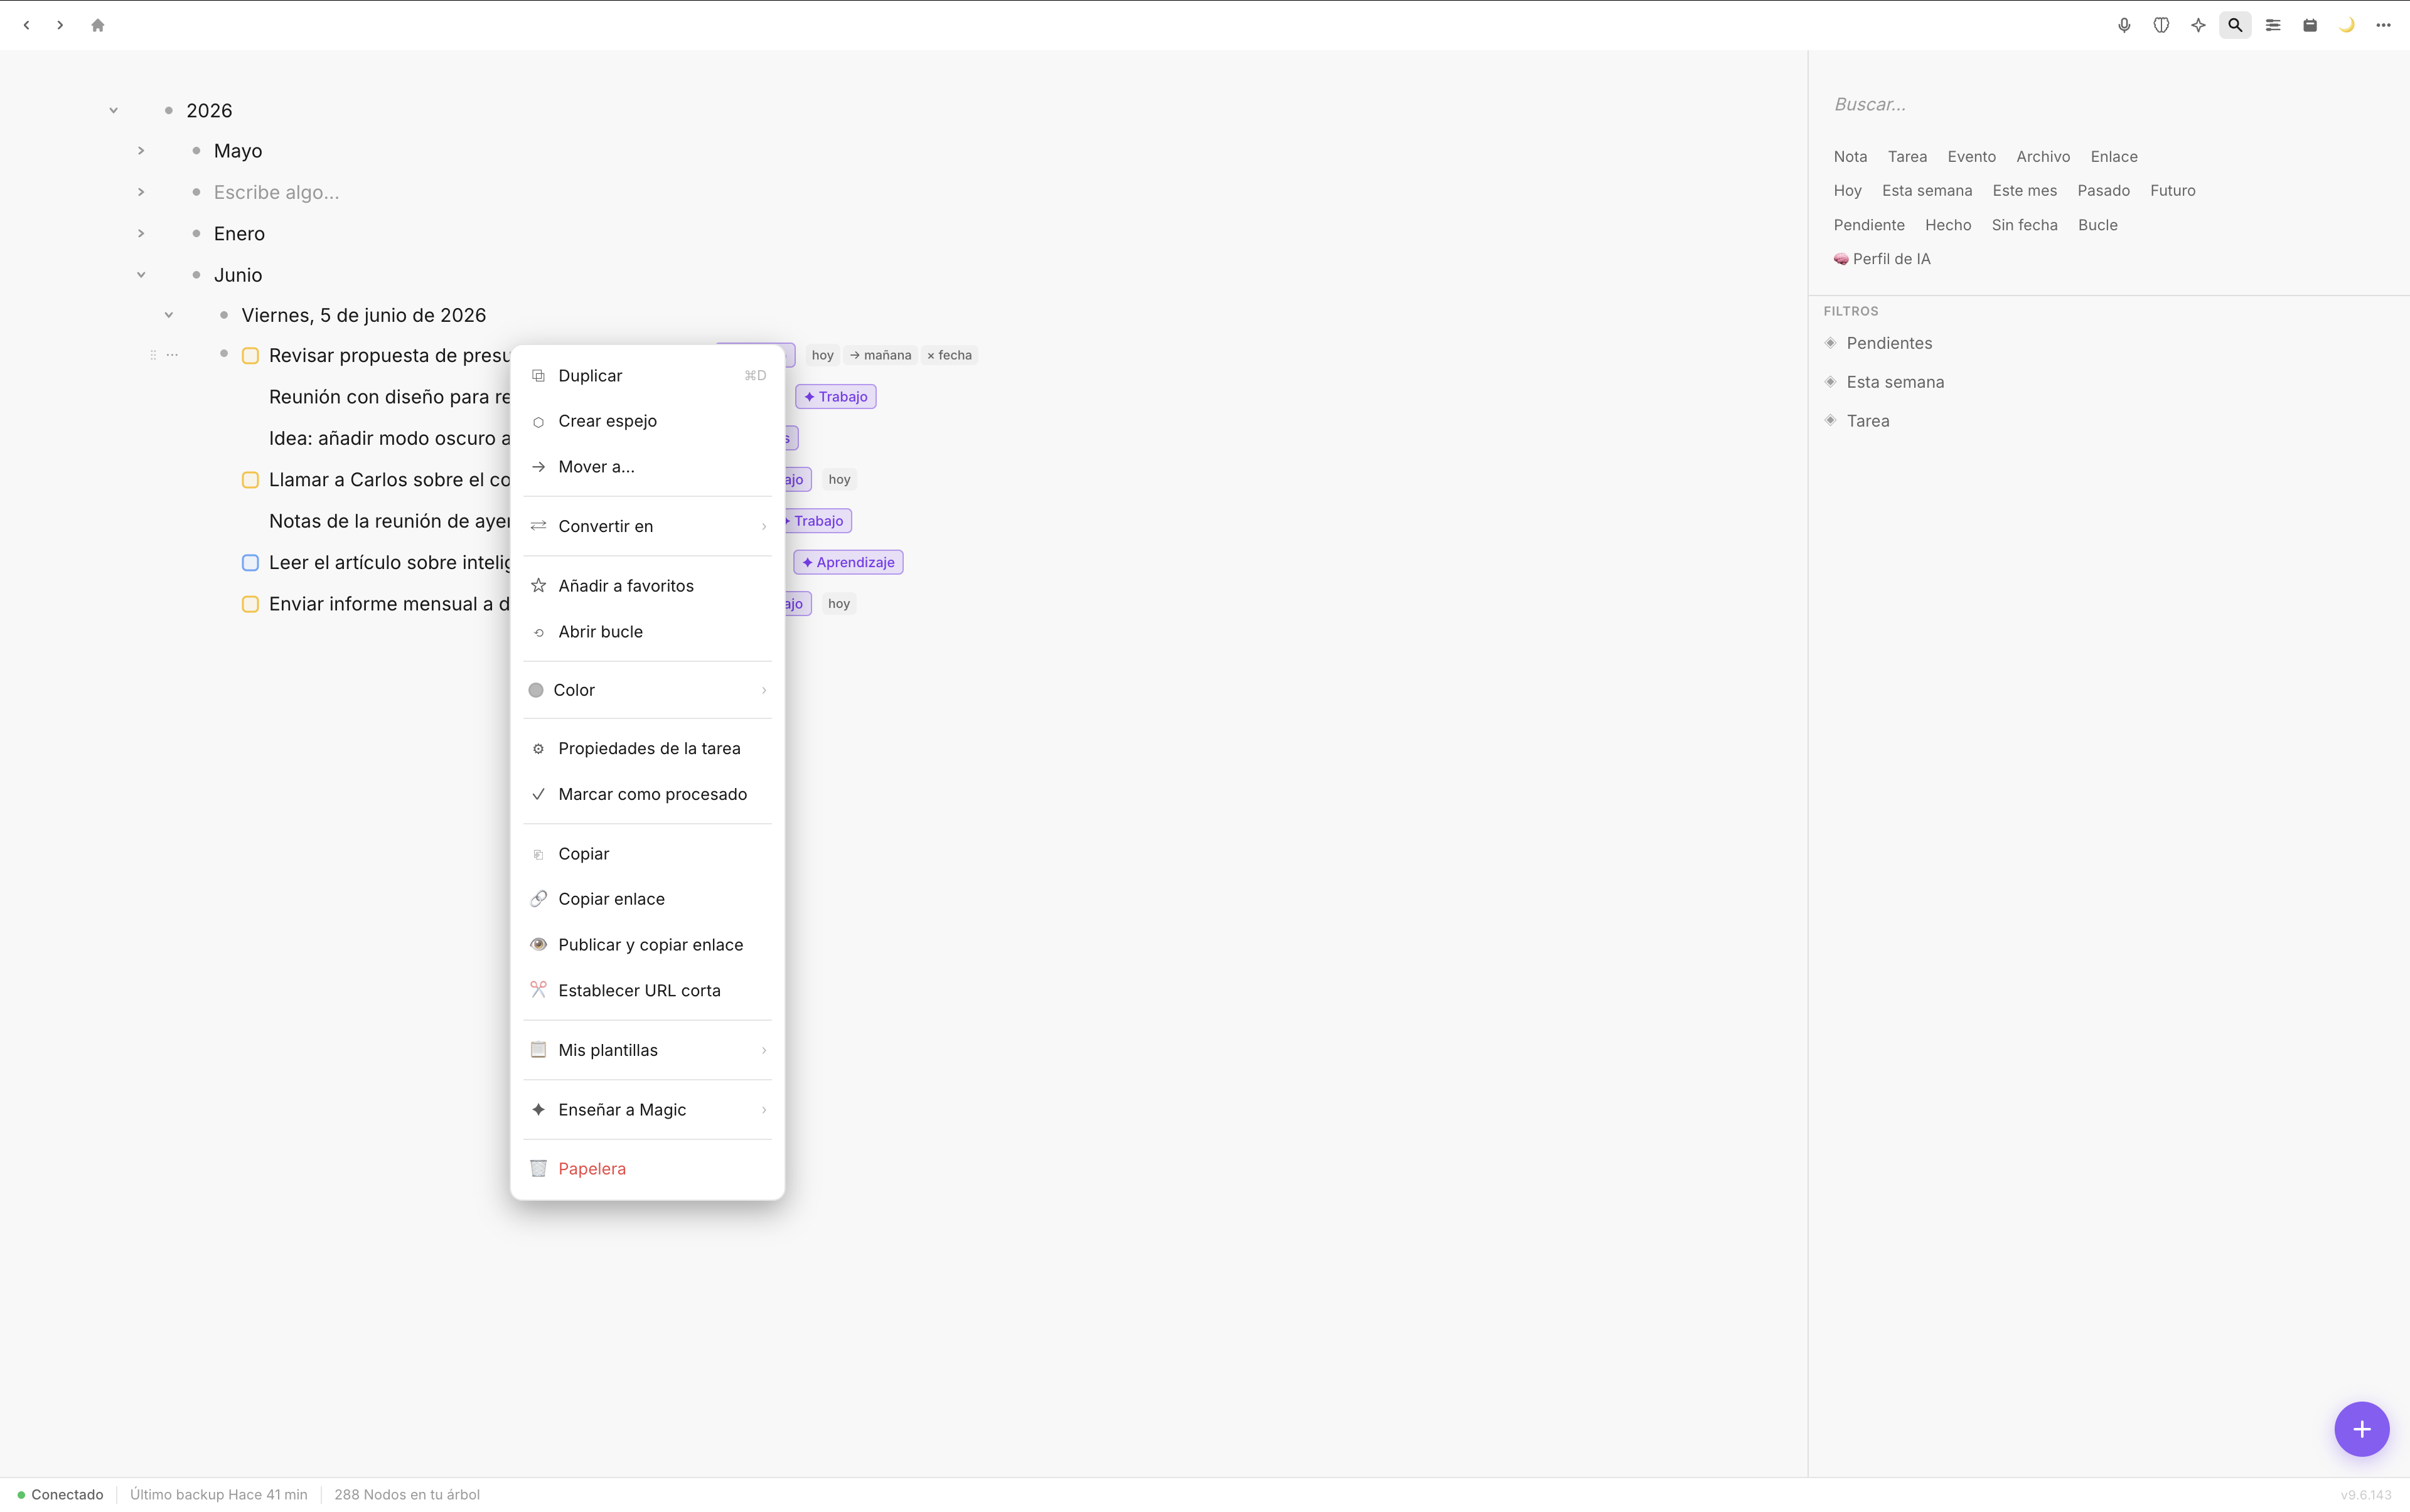Choose Publicar y copiar enlace

point(647,945)
